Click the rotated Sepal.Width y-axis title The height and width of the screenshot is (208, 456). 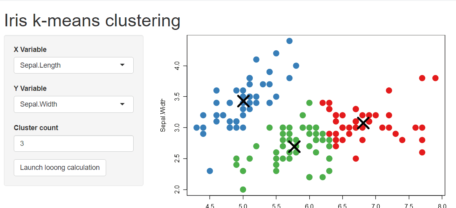tap(163, 116)
